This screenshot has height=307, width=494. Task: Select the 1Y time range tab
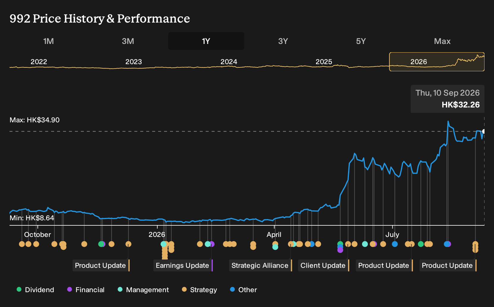pyautogui.click(x=206, y=41)
